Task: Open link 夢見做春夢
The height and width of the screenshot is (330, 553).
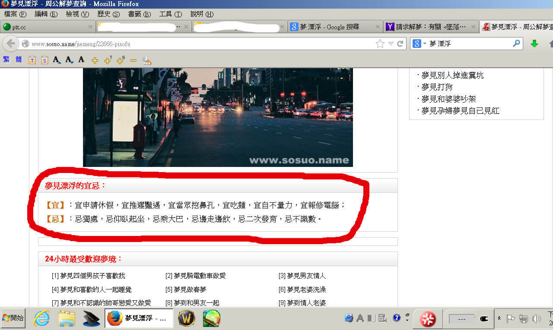Action: [190, 289]
